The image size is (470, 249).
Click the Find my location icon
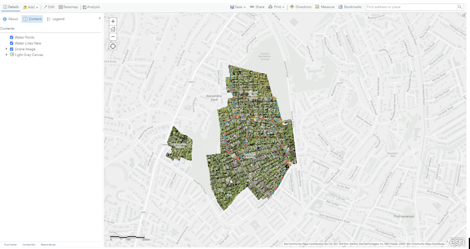click(113, 46)
